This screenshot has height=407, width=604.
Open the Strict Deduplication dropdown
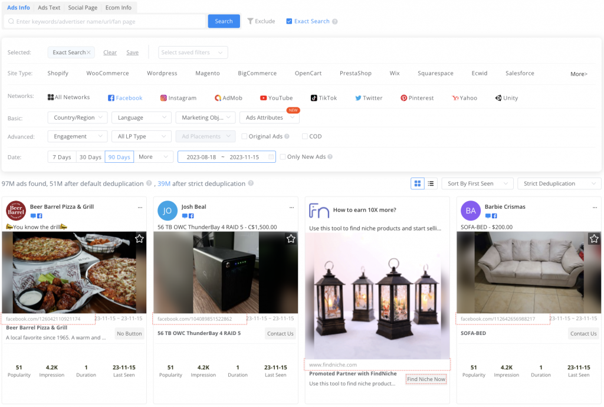[559, 183]
